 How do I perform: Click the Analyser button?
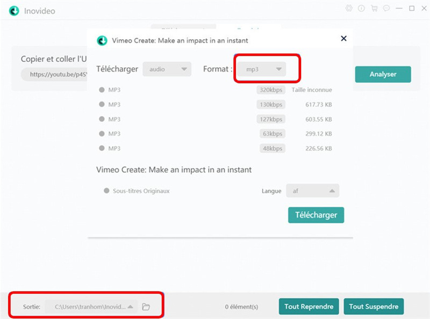tap(383, 74)
